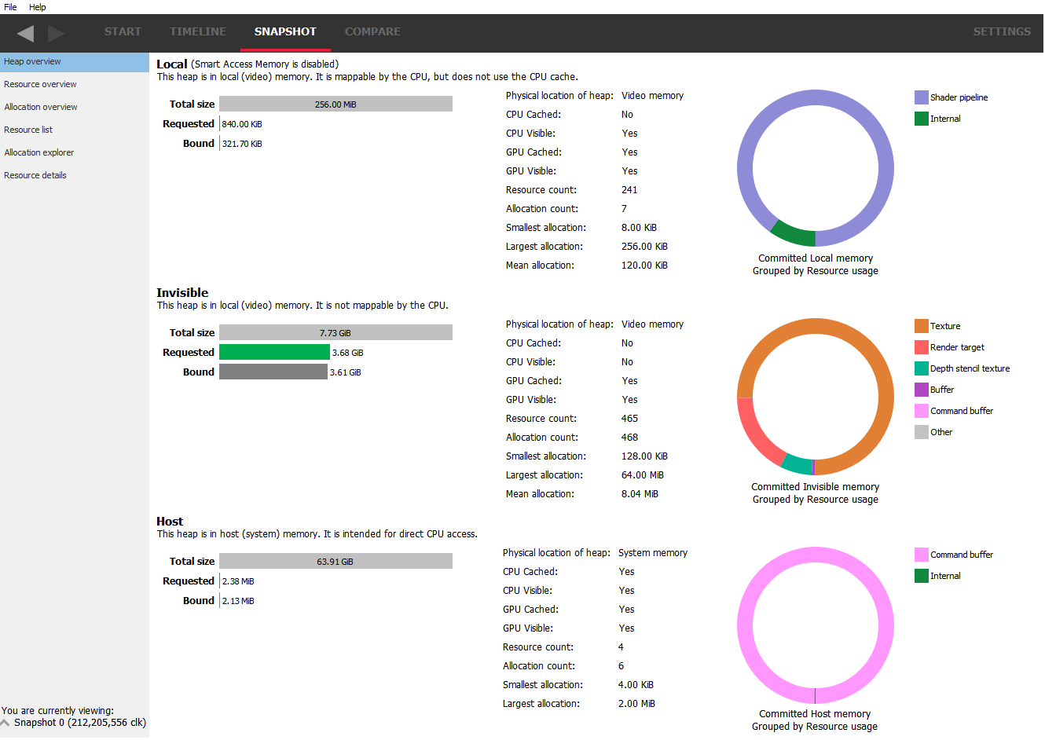Open the File menu
Viewport: 1045px width, 740px height.
tap(10, 7)
